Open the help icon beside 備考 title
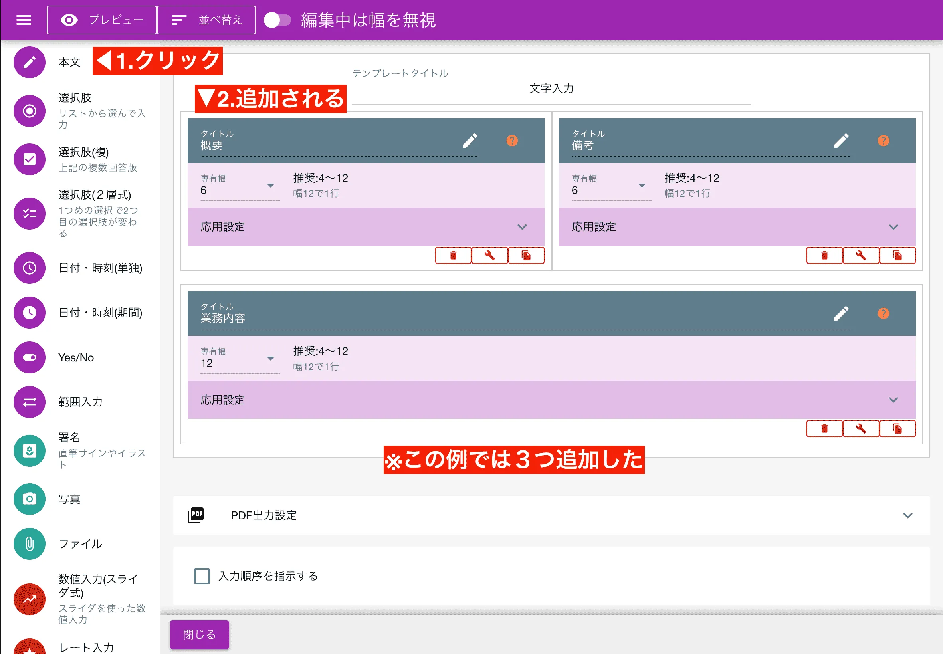 click(x=884, y=140)
